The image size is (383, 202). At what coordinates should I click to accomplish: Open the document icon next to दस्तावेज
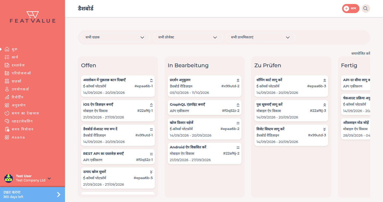[7, 65]
